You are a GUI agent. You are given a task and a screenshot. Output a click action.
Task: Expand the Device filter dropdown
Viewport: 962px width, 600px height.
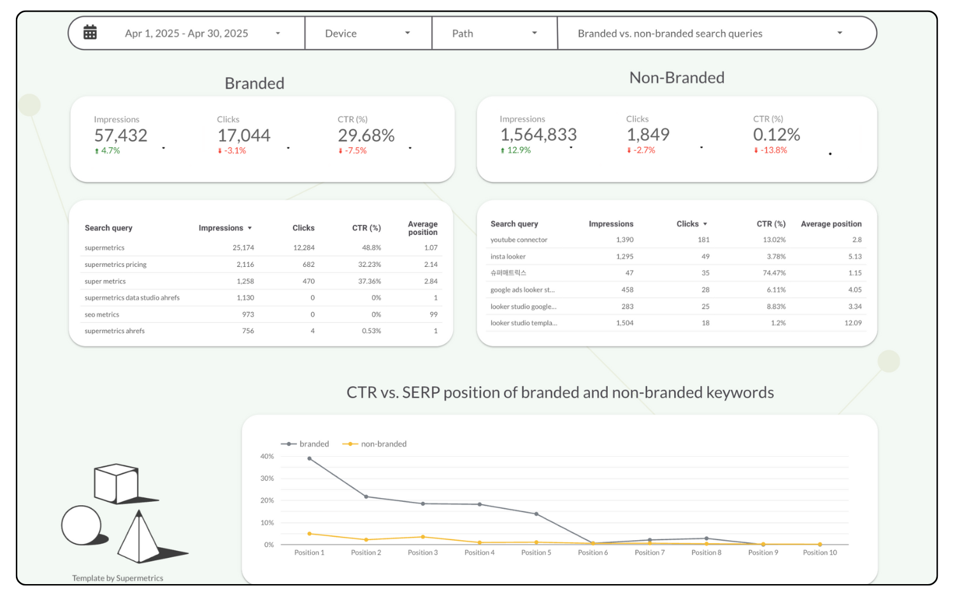tap(407, 33)
